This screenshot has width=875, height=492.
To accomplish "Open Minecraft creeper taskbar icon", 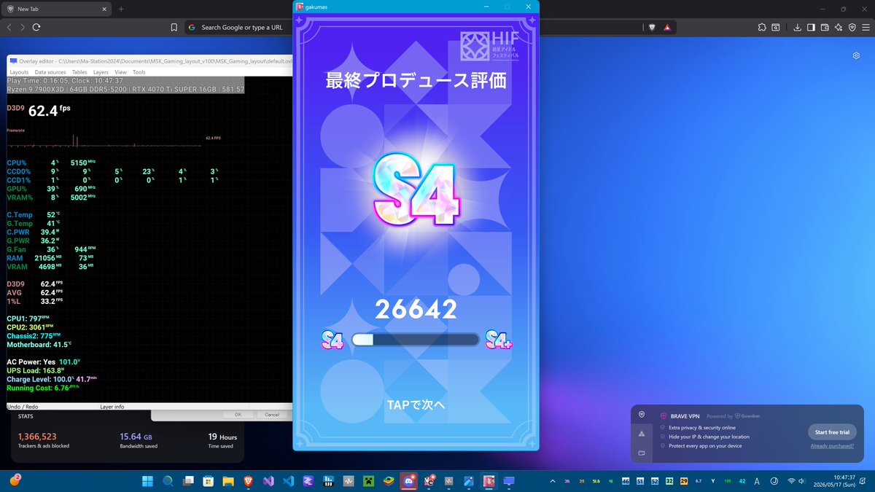I will coord(369,481).
